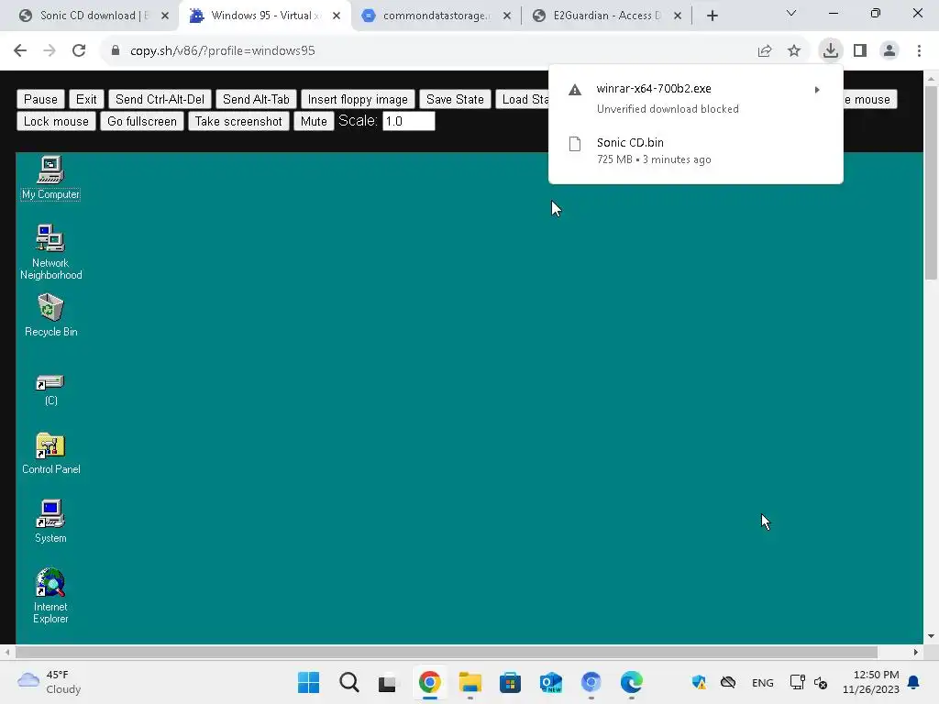939x704 pixels.
Task: Send Alt-Tab to emulator
Action: click(257, 99)
